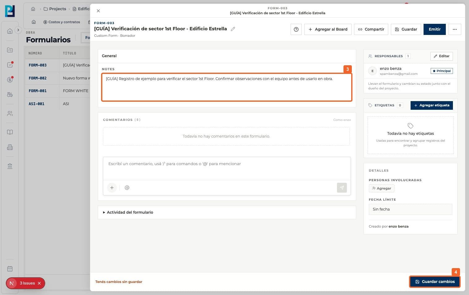Click the Principal badge for enzo benza
Image resolution: width=469 pixels, height=295 pixels.
[442, 71]
